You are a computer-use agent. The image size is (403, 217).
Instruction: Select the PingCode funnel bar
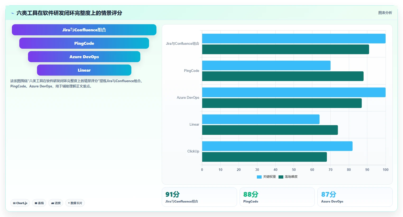tap(84, 43)
